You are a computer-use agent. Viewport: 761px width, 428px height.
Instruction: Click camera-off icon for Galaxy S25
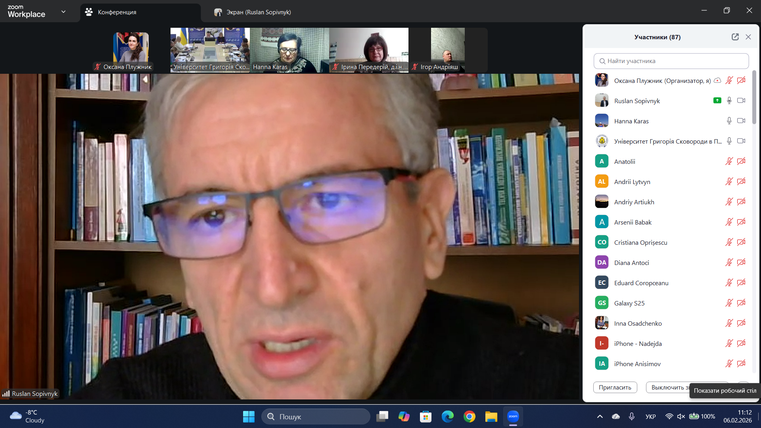click(x=741, y=303)
